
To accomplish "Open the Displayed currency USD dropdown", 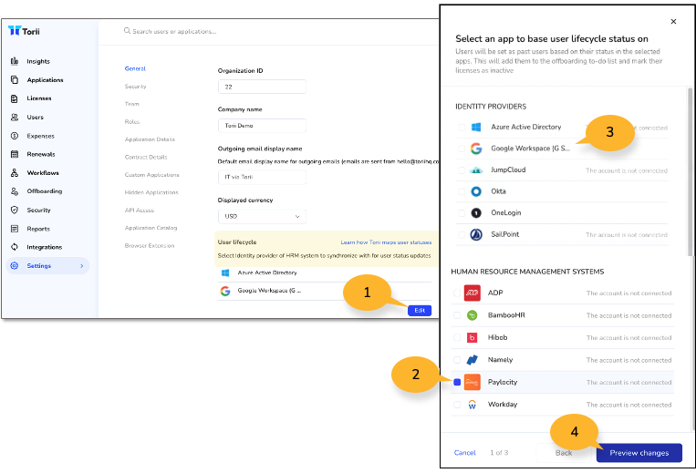I will point(262,216).
